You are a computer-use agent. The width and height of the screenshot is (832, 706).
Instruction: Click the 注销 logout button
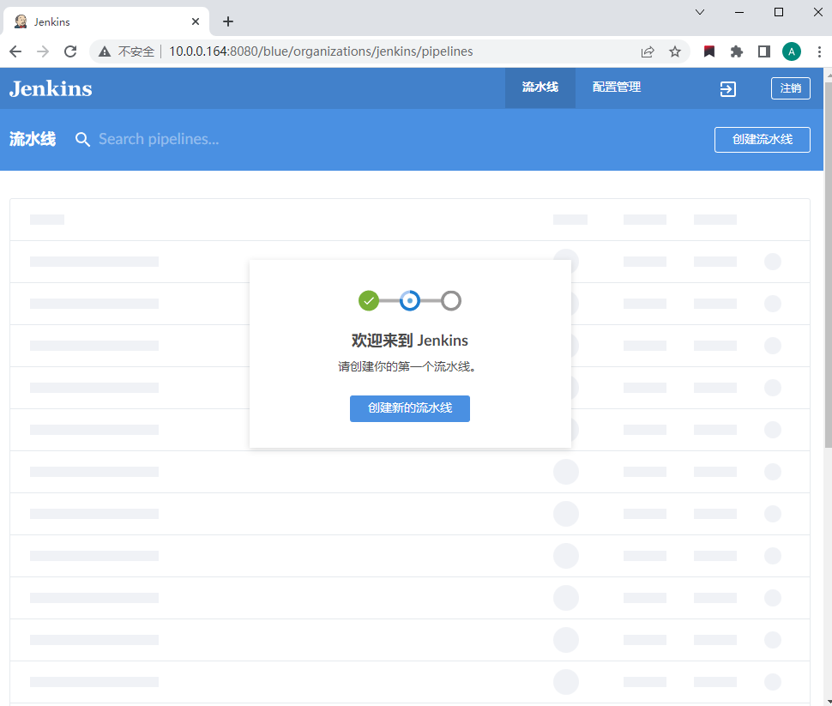[791, 88]
